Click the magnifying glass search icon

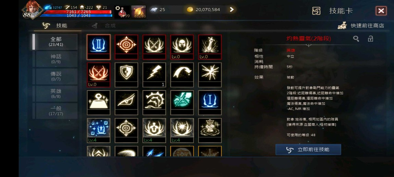[356, 39]
